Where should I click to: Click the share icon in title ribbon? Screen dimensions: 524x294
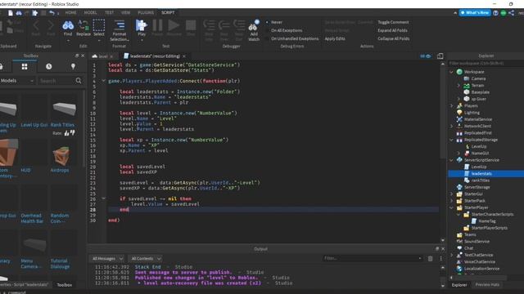pos(511,13)
